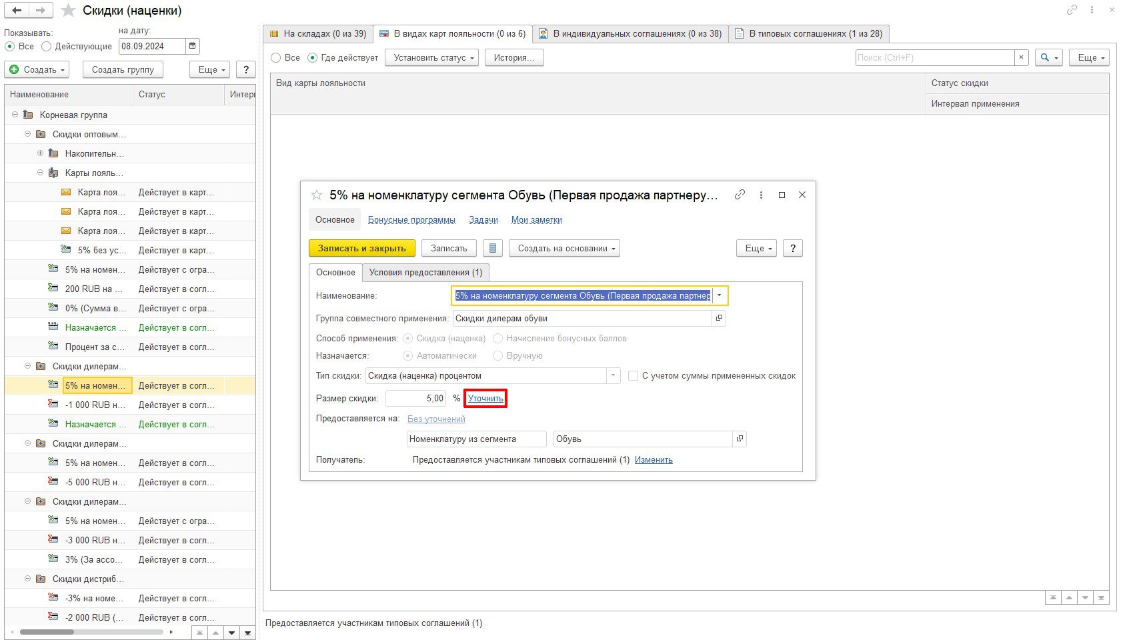1127x640 pixels.
Task: Enable С учетом суммы примененных скидок checkbox
Action: [x=634, y=376]
